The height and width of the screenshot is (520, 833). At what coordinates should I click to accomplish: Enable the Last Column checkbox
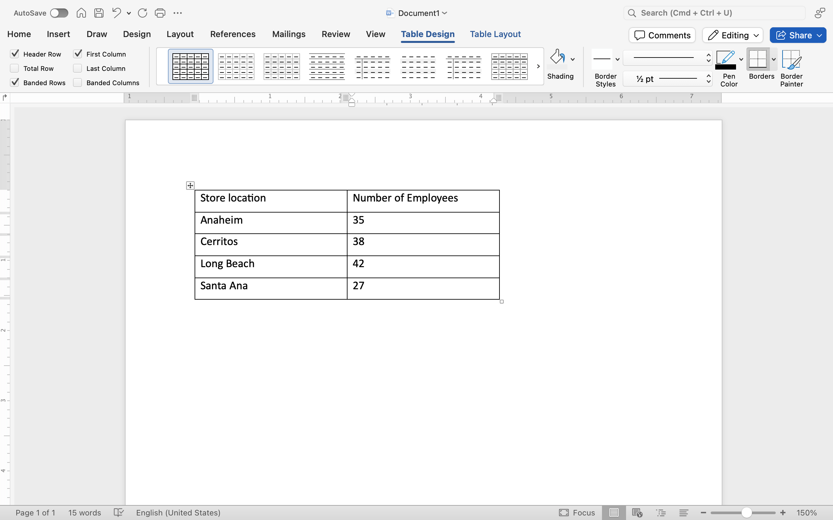point(77,68)
